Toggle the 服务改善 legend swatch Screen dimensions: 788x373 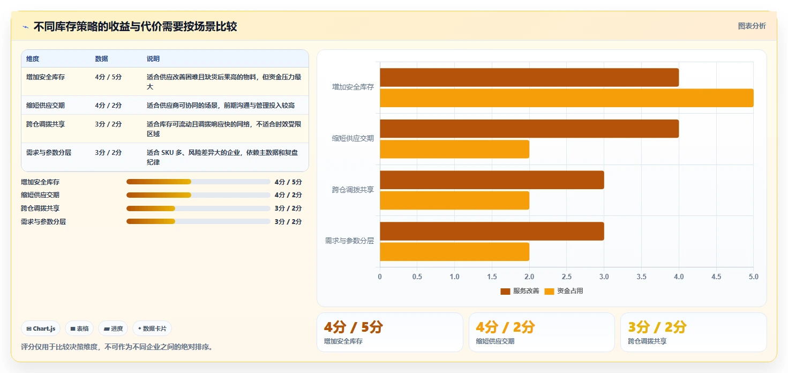[x=505, y=291]
